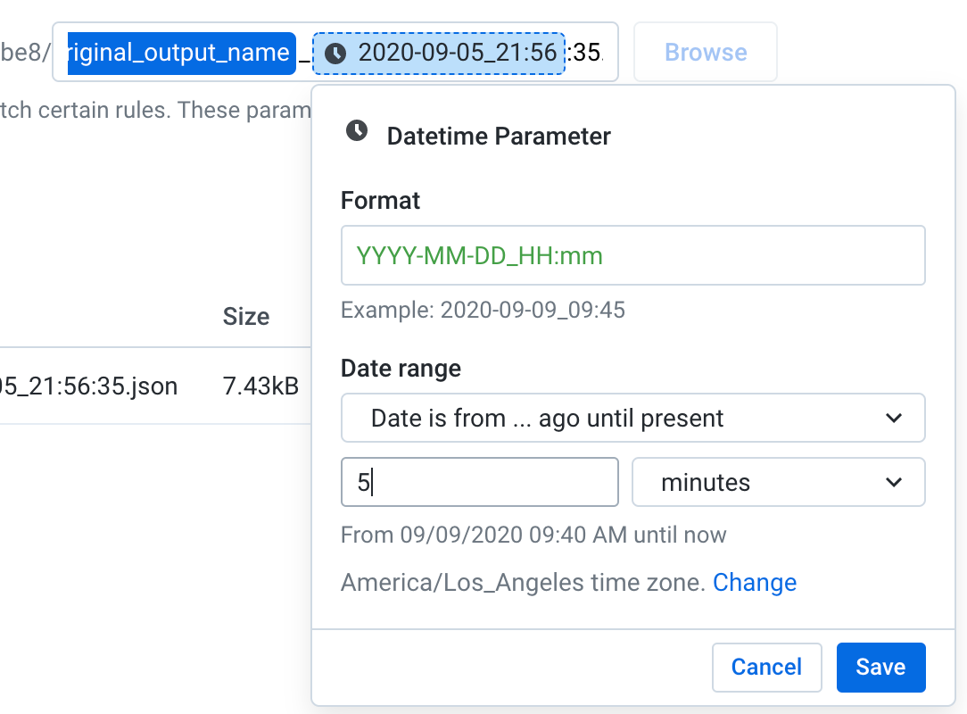The height and width of the screenshot is (714, 967).
Task: Click the Datetime Parameter heading
Action: pyautogui.click(x=498, y=136)
